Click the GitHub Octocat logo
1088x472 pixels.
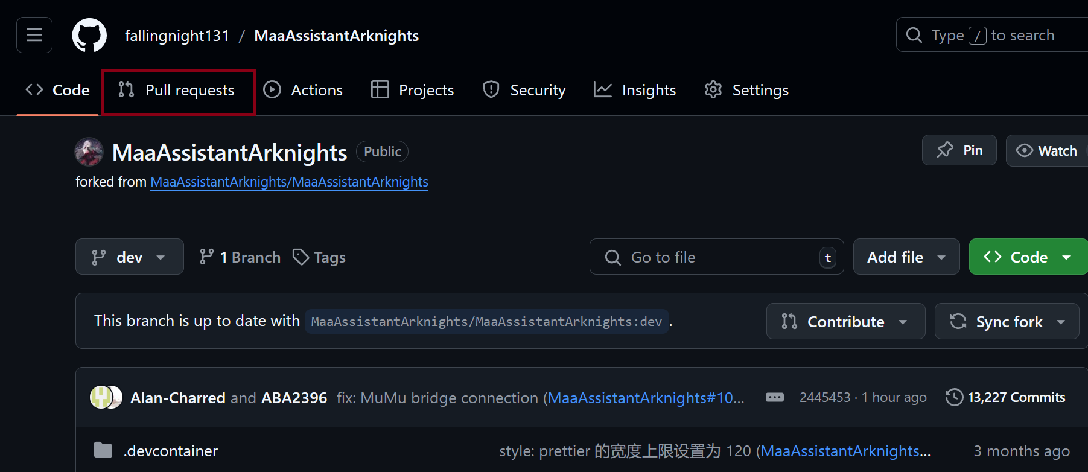[89, 35]
